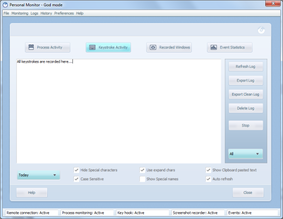Open the History menu

click(46, 13)
